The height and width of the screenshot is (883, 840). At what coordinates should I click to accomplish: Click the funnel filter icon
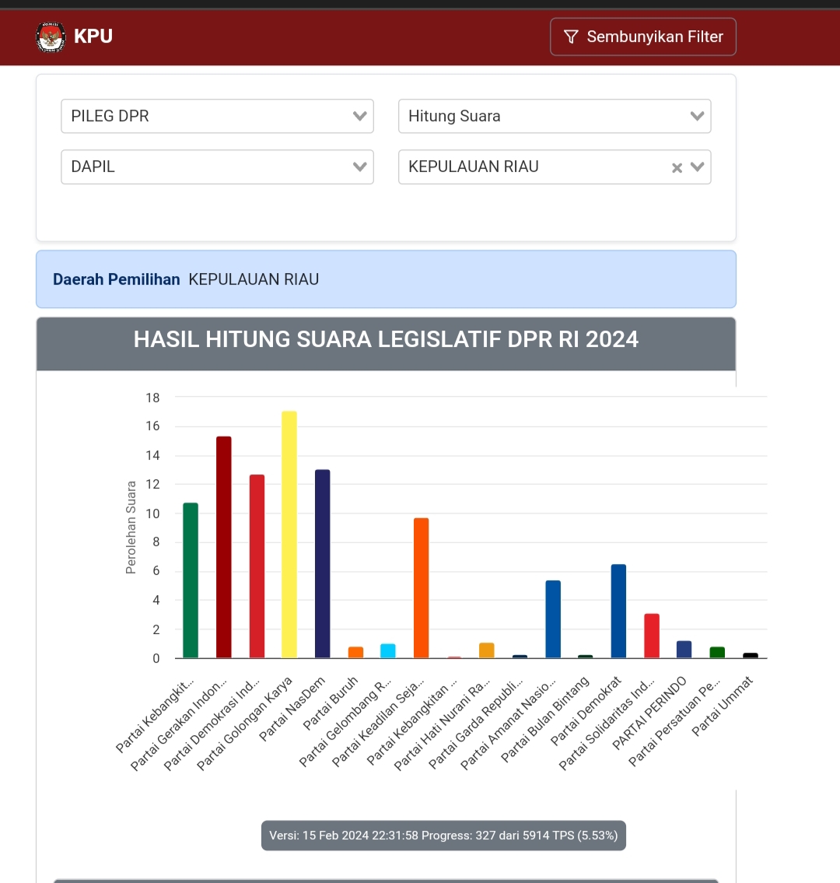[x=571, y=37]
